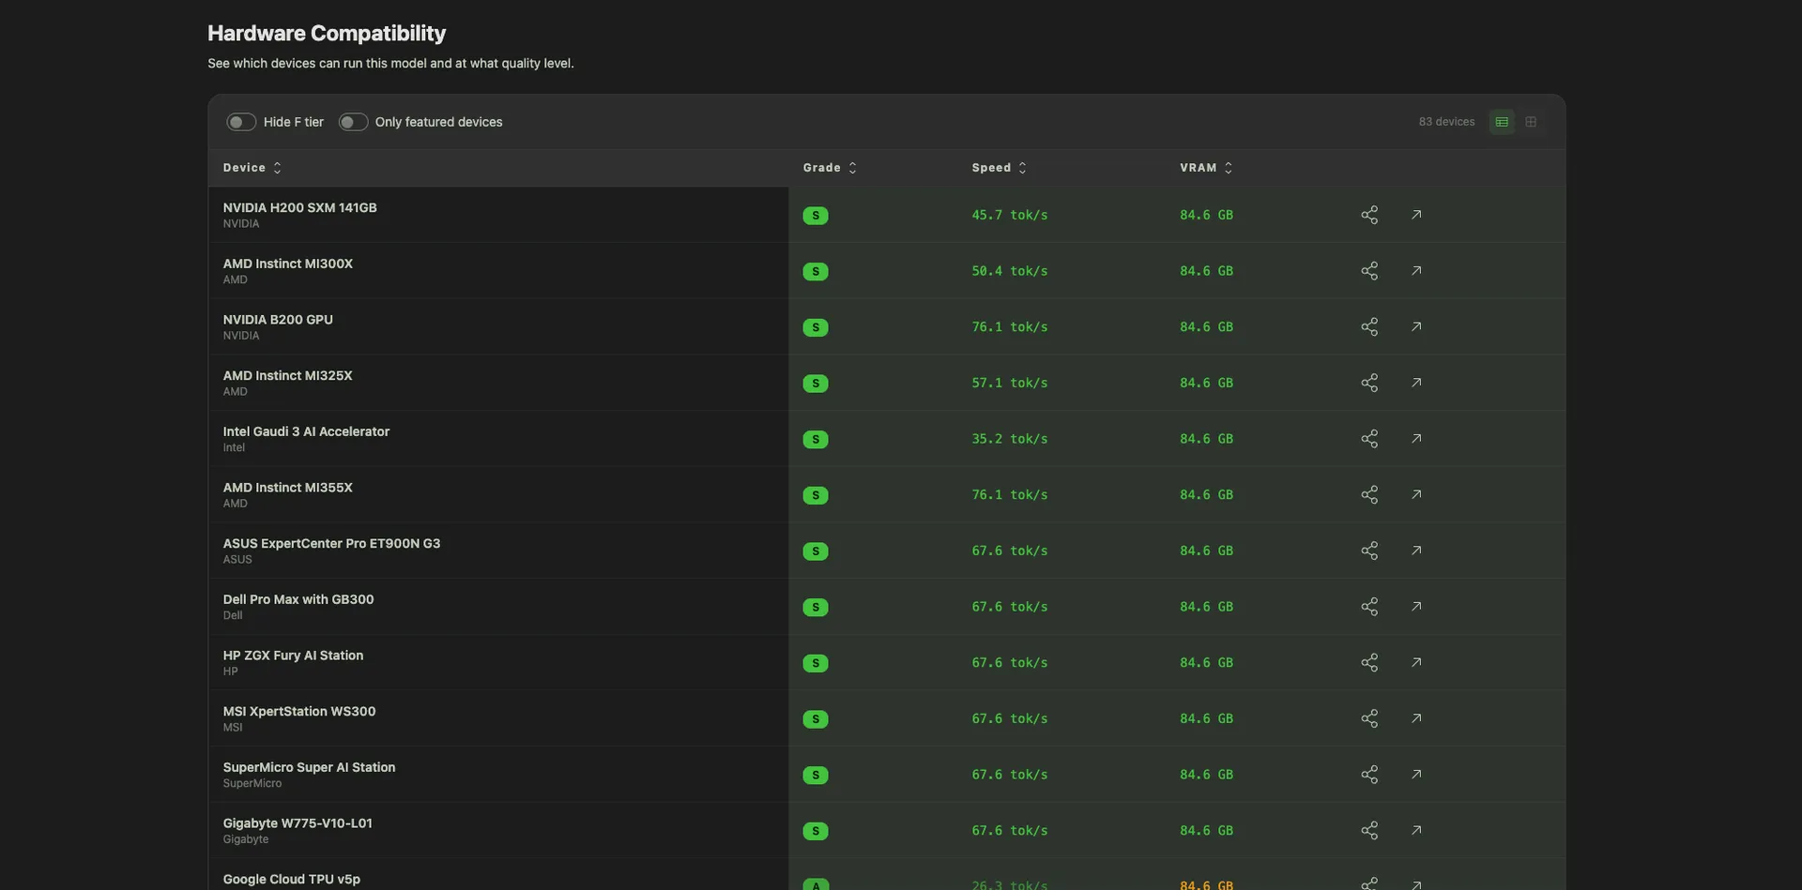
Task: Open Gigabyte W775-V10-L01 details arrow
Action: pos(1416,830)
